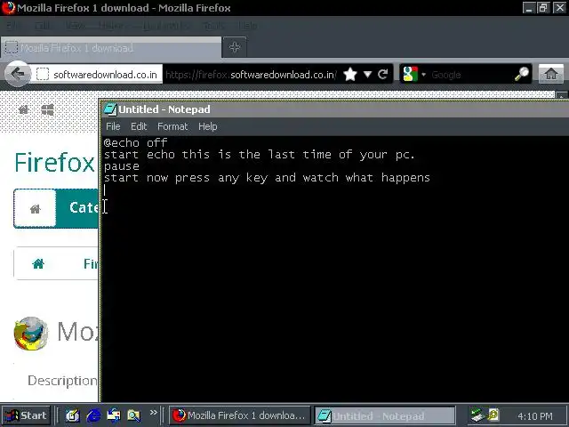Click the teal Categories button on webpage
569x427 pixels.
point(77,208)
